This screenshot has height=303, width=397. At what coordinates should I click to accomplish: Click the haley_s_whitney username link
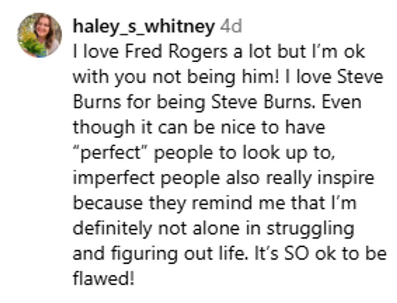(143, 26)
